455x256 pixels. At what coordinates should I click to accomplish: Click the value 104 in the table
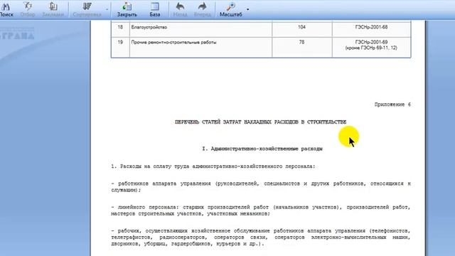(301, 27)
